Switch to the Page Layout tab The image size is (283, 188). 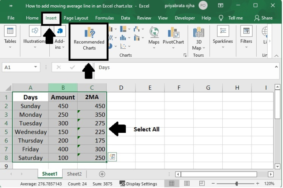76,18
